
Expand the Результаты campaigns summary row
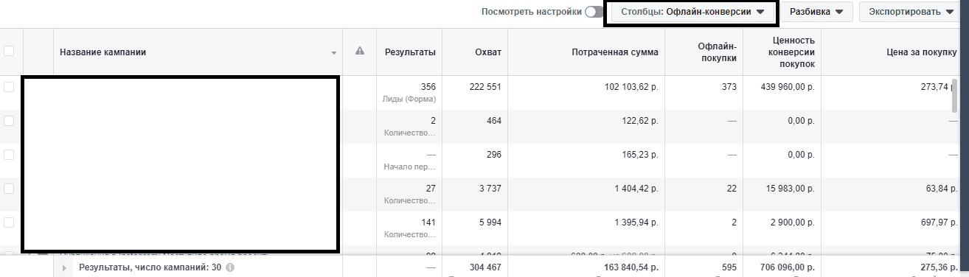click(x=65, y=268)
